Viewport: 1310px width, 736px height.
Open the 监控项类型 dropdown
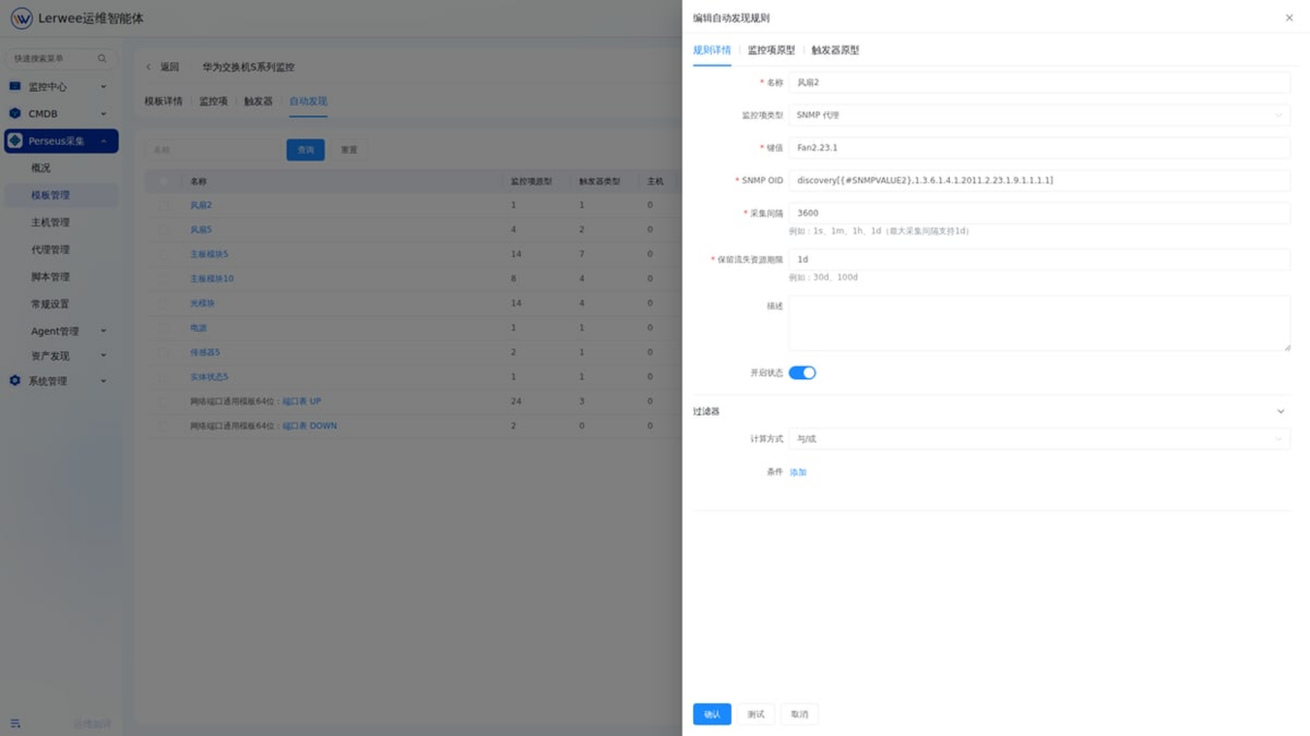[x=1039, y=115]
